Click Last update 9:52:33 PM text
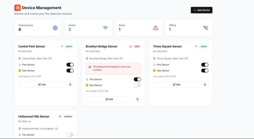 [x=30, y=76]
